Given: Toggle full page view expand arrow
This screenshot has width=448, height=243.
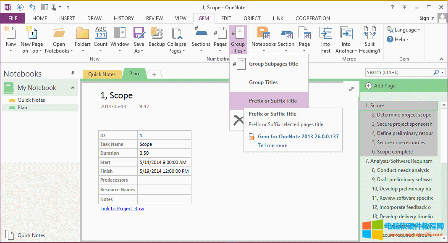Looking at the screenshot, I should pos(351,89).
